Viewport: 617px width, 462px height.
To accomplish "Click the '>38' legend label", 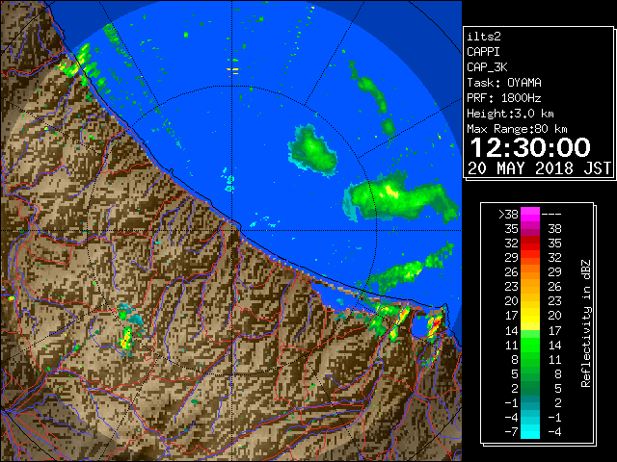I will tap(508, 215).
